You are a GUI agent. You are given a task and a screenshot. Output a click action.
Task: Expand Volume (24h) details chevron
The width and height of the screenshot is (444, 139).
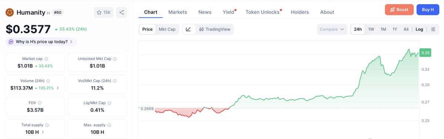point(57,88)
